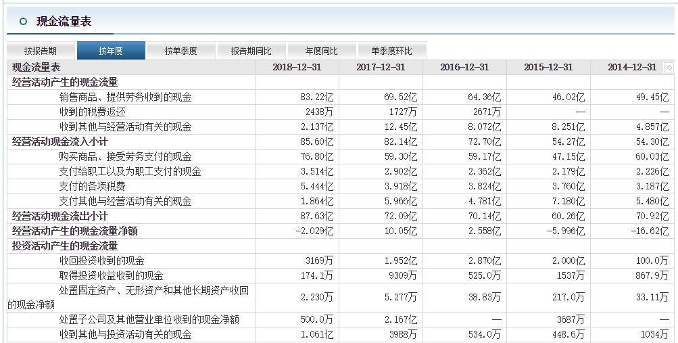Open the 按单季度 tab
The image size is (678, 343).
180,51
